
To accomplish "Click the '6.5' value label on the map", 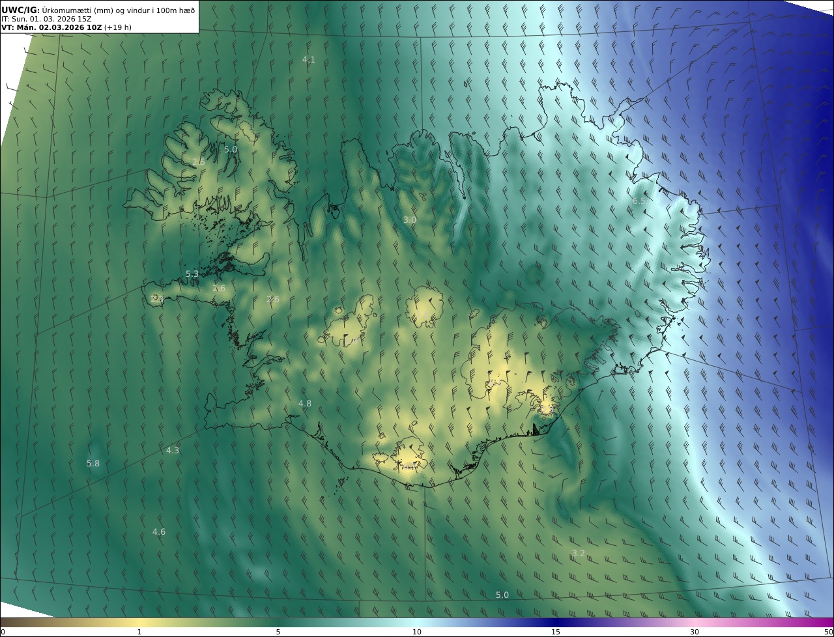I will click(x=639, y=201).
